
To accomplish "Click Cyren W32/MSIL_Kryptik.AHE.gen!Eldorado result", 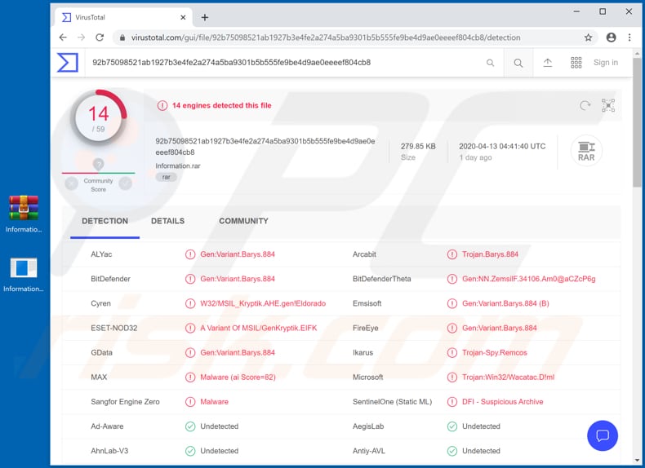I will 263,303.
